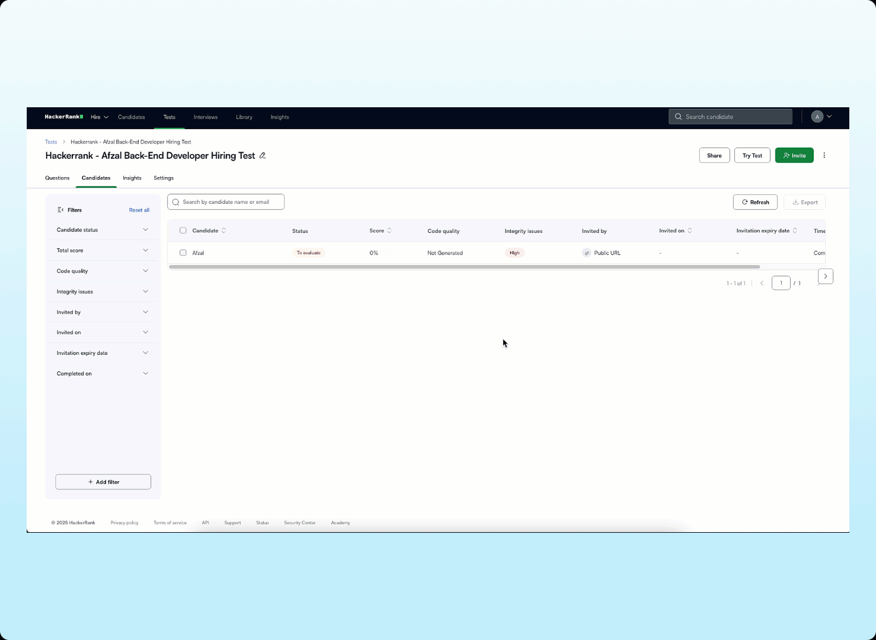Click the HackerRank logo
876x640 pixels.
tap(64, 117)
